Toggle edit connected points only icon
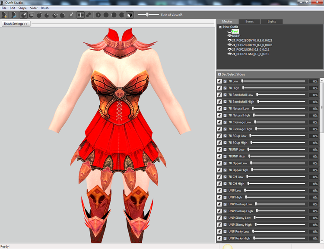 pyautogui.click(x=89, y=15)
